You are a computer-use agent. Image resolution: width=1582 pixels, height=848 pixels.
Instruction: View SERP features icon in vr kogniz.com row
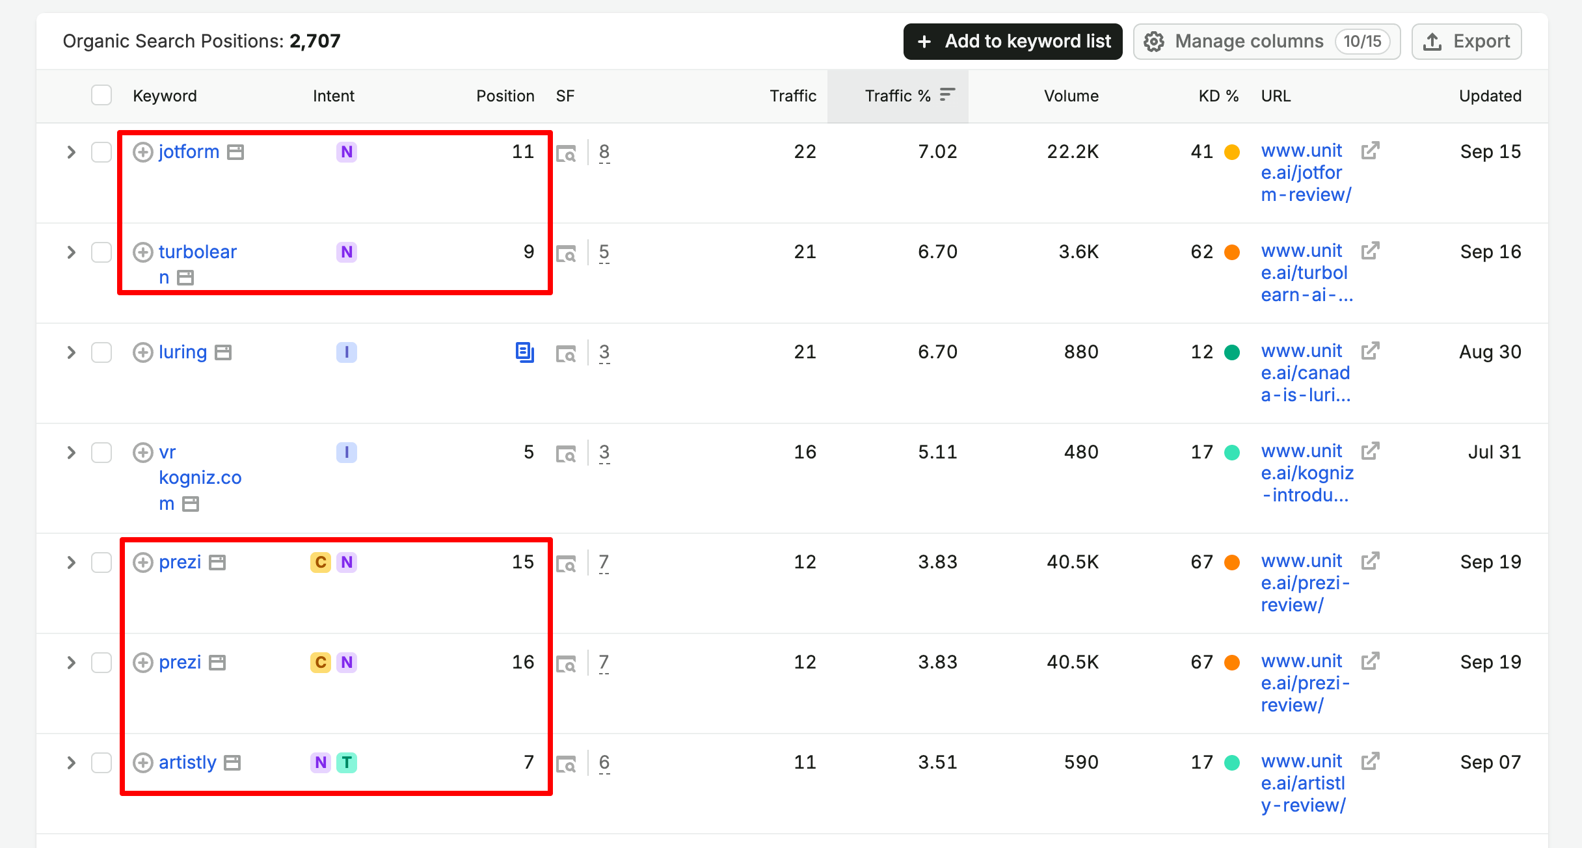(566, 455)
